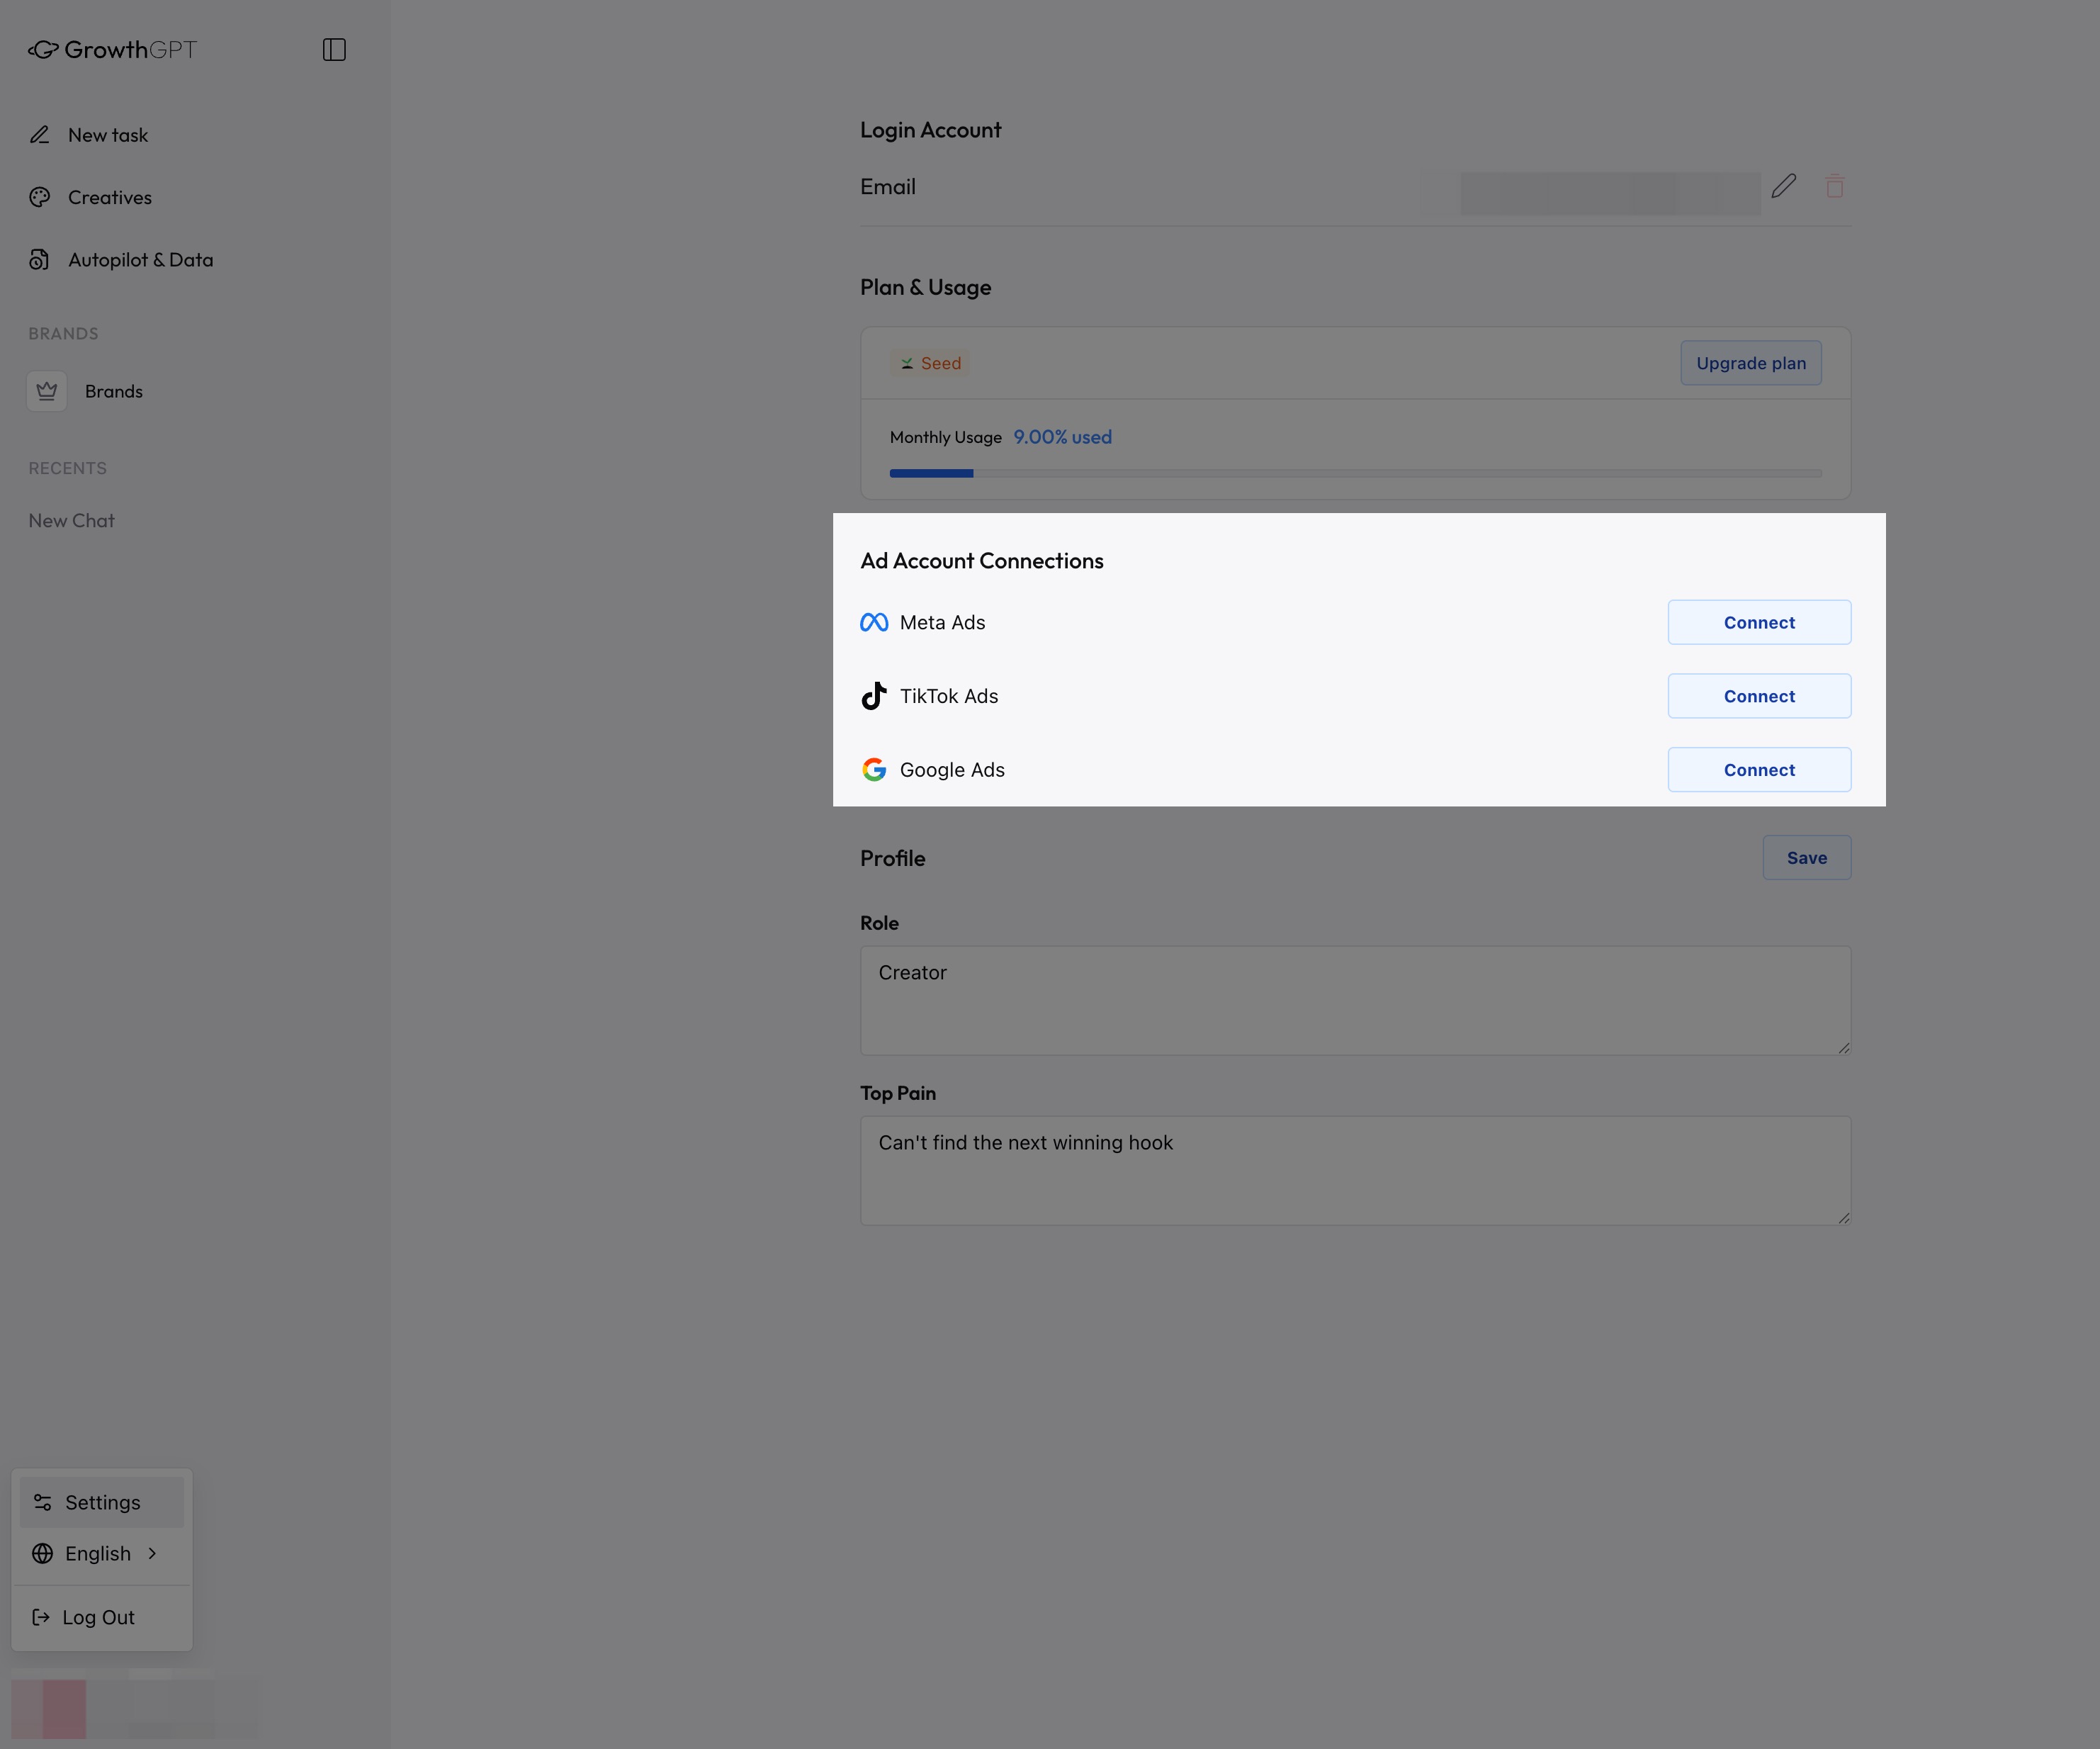The width and height of the screenshot is (2100, 1749).
Task: Save the Profile
Action: (1807, 858)
